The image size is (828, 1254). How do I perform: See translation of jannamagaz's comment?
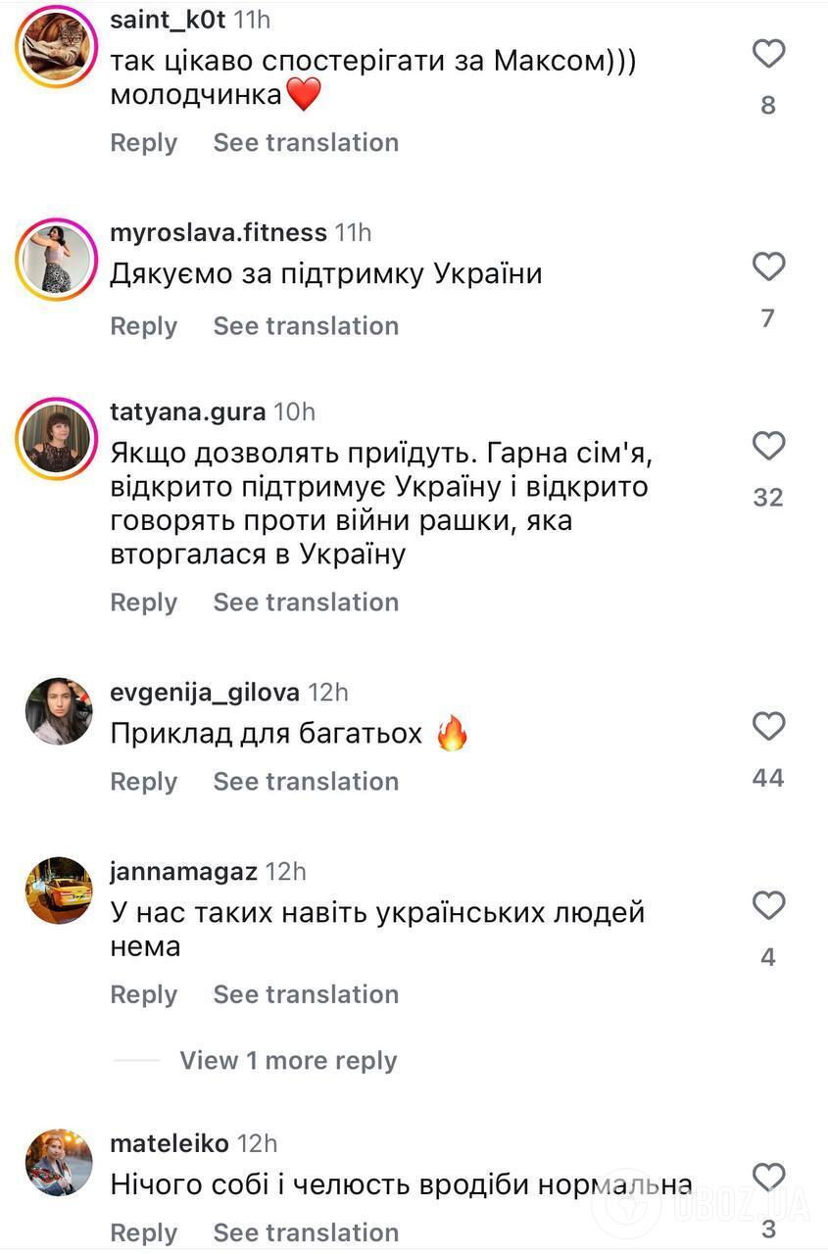coord(305,993)
